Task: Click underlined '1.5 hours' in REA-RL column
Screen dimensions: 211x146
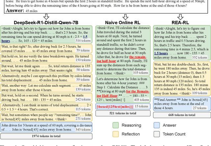Action: pos(161,53)
